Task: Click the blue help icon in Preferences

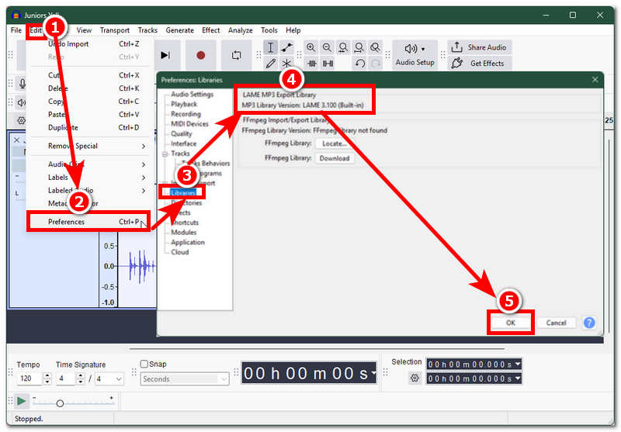Action: [589, 323]
